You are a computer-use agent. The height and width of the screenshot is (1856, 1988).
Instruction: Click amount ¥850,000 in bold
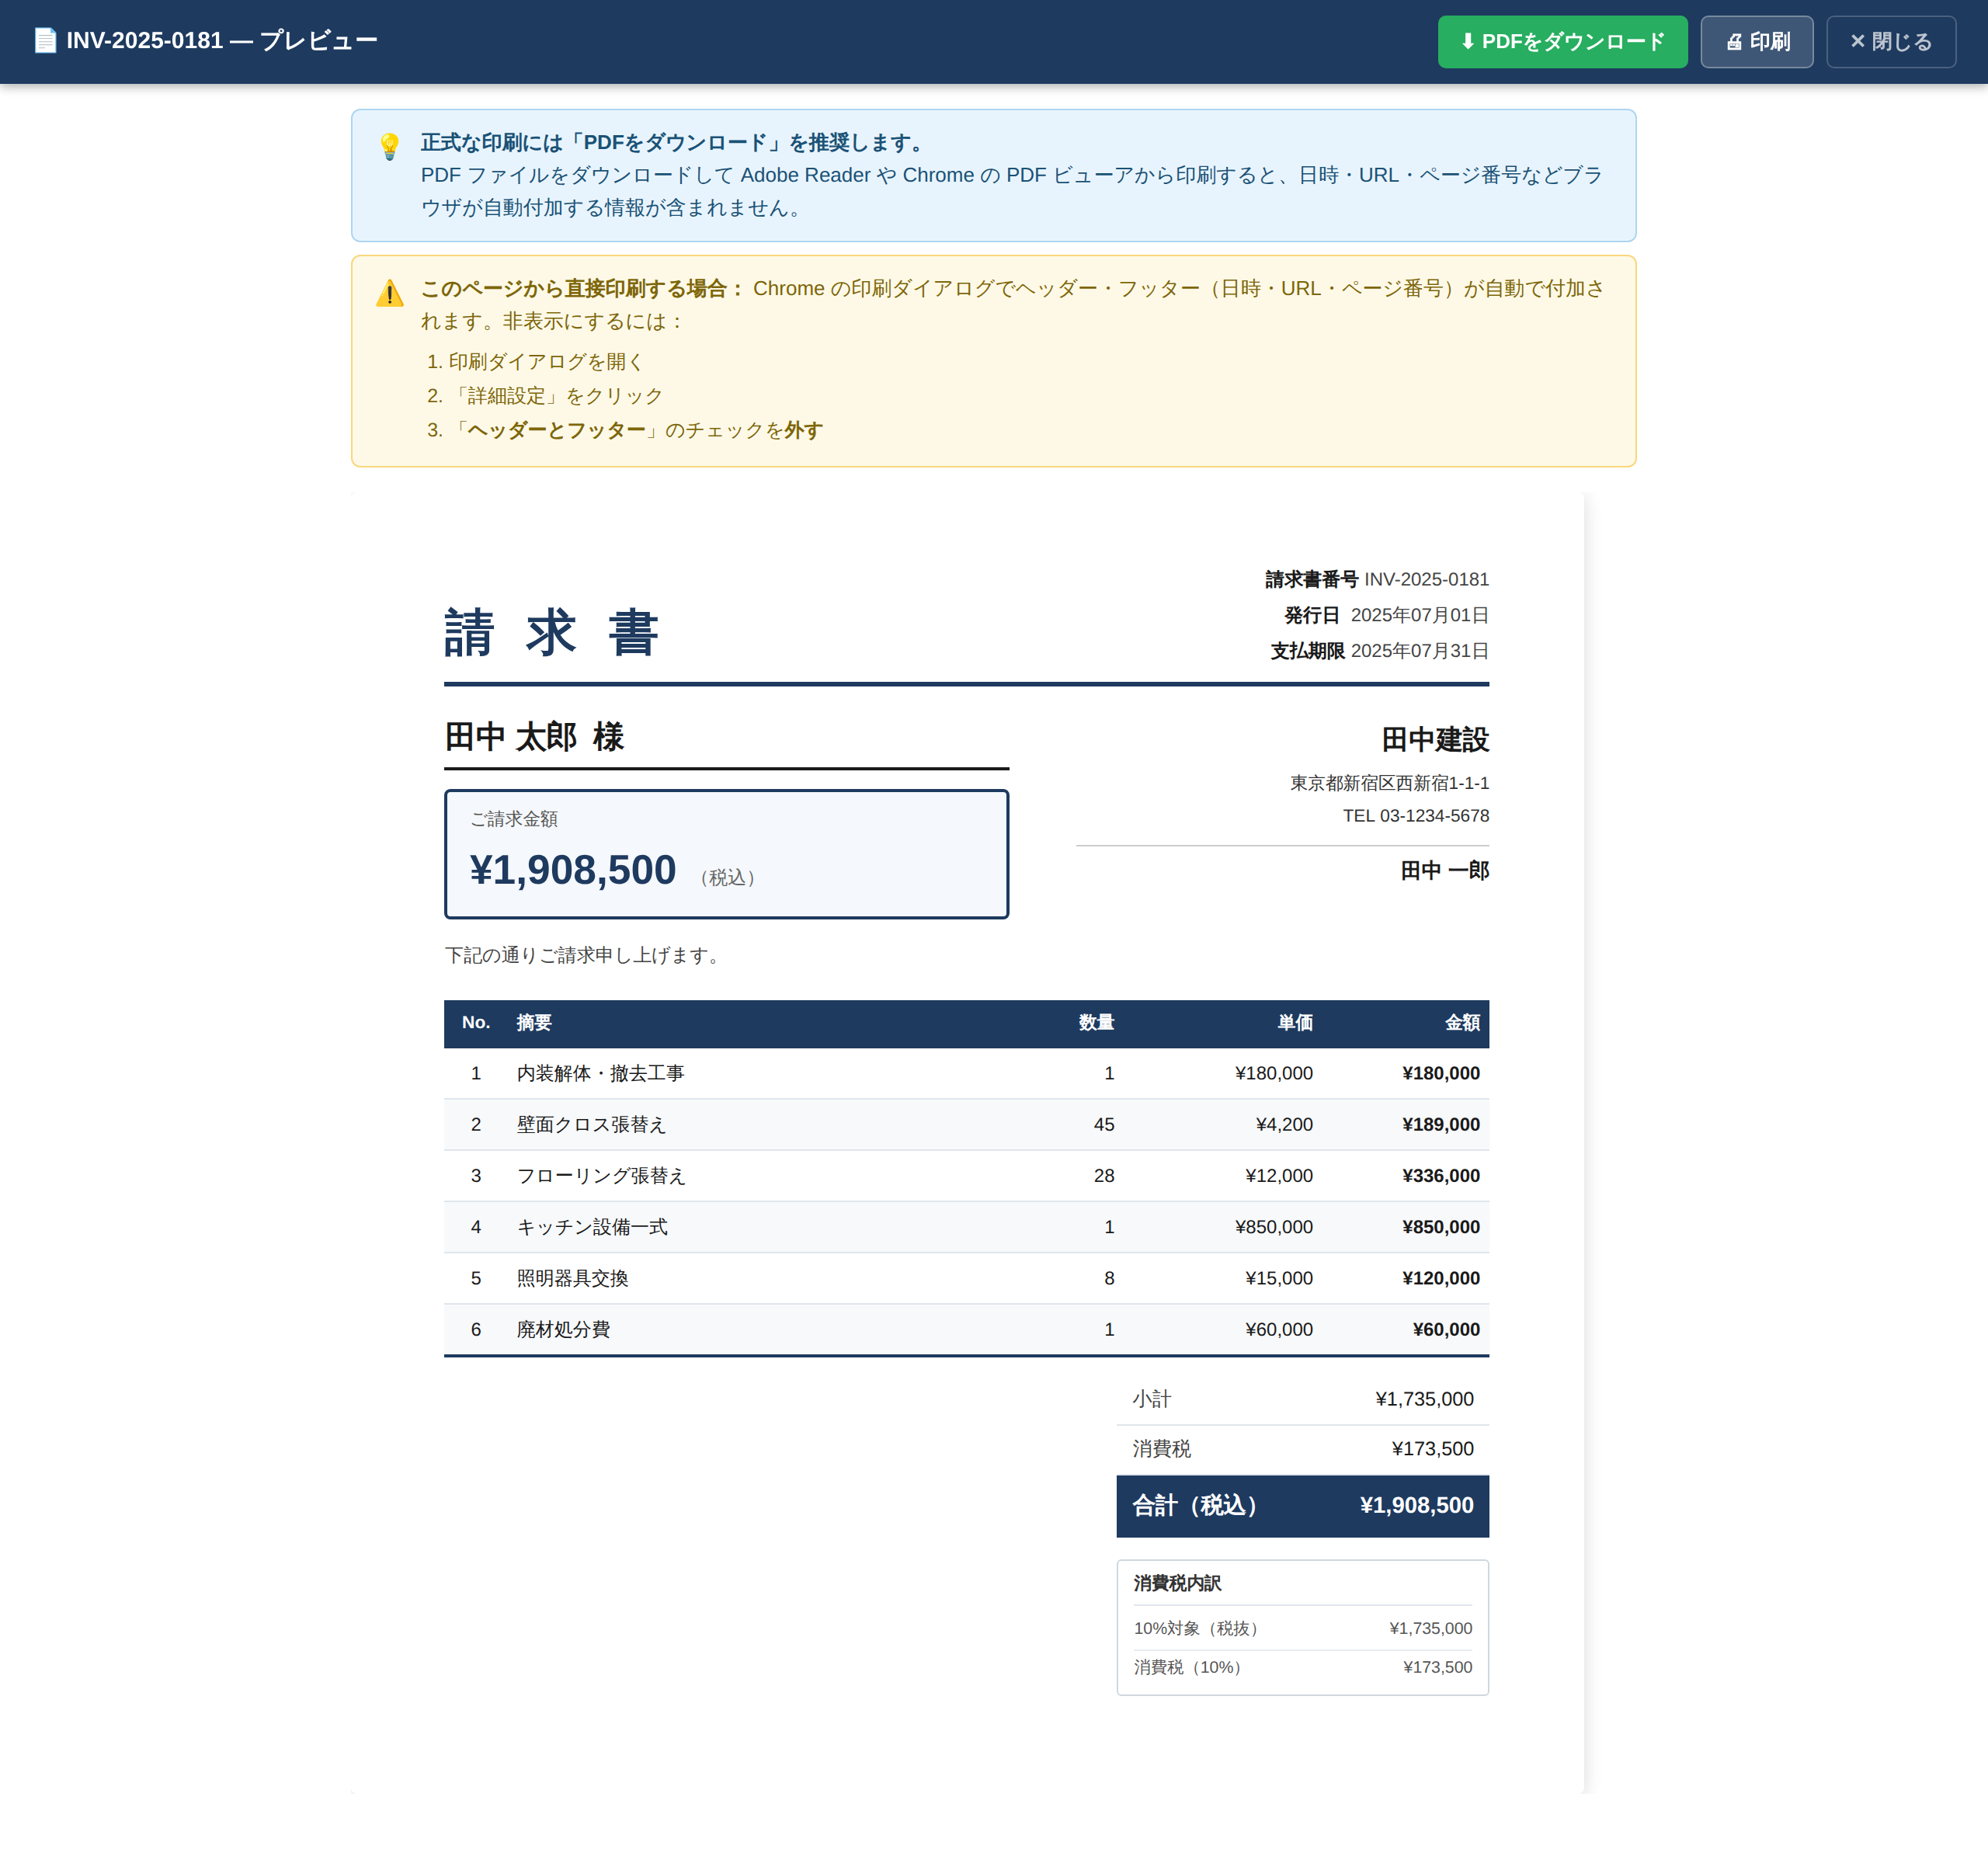[x=1441, y=1227]
